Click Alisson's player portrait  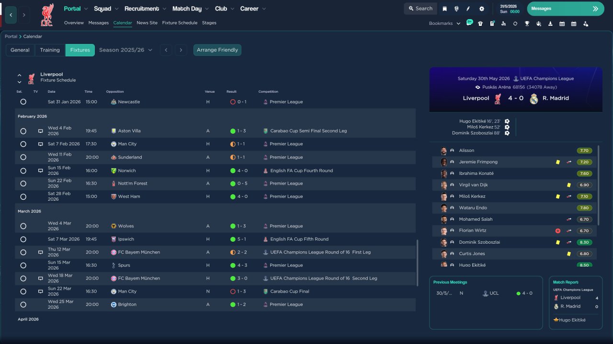tap(444, 150)
